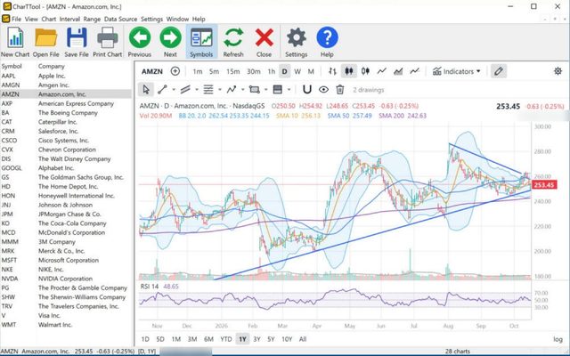Click the New Chart toolbar icon
The height and width of the screenshot is (356, 570).
click(15, 42)
